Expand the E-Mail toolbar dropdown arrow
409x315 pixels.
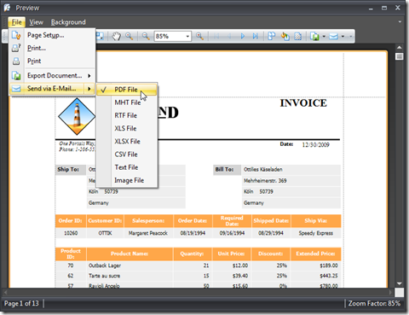click(x=343, y=37)
